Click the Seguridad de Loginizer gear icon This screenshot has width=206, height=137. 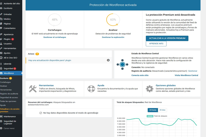[1, 121]
